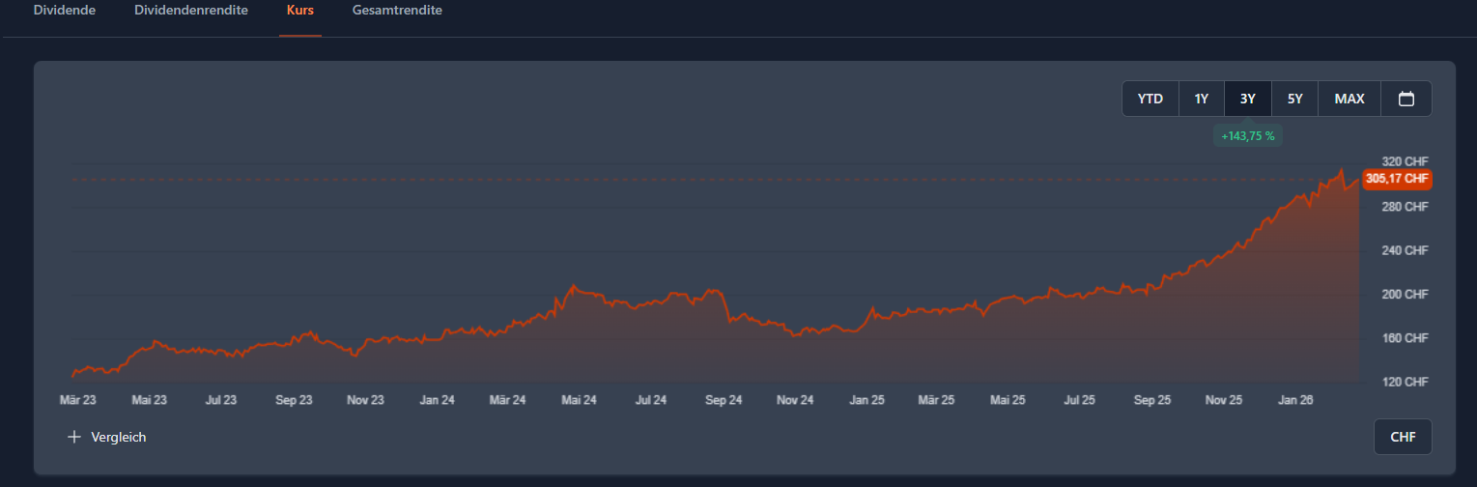The image size is (1477, 487).
Task: Open the calendar date range picker
Action: 1406,99
